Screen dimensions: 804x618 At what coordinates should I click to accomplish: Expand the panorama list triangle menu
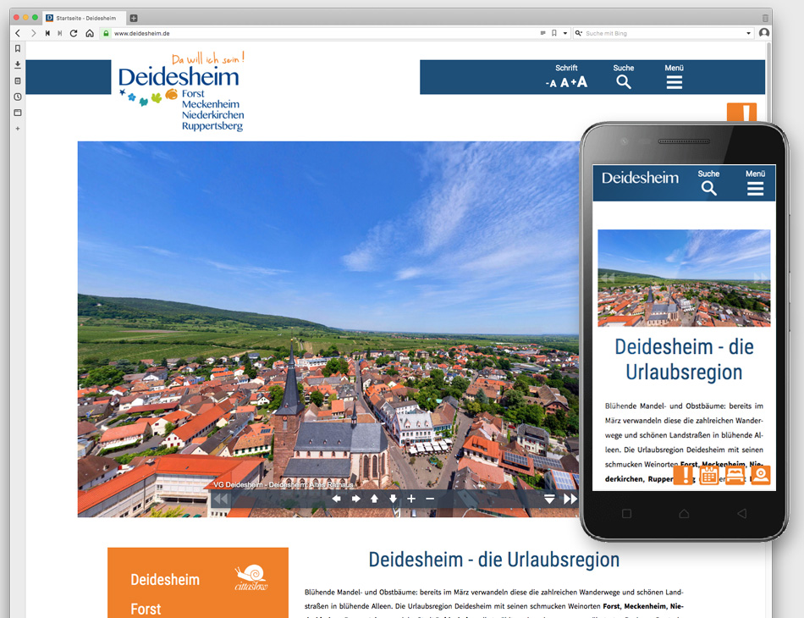pyautogui.click(x=549, y=499)
